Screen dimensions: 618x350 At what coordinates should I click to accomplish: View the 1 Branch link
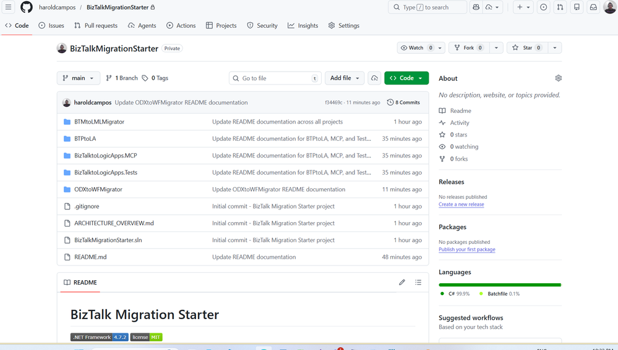pos(122,78)
